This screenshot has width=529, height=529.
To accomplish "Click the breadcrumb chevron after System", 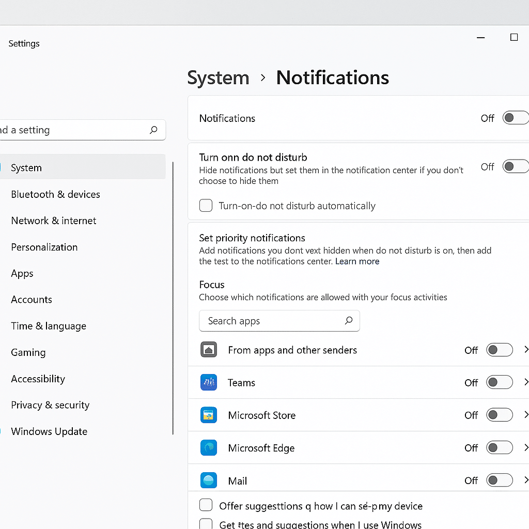I will 263,78.
